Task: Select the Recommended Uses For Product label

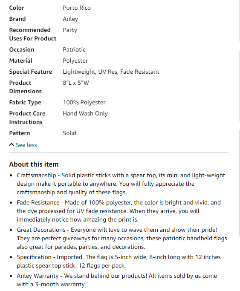Action: pos(33,34)
